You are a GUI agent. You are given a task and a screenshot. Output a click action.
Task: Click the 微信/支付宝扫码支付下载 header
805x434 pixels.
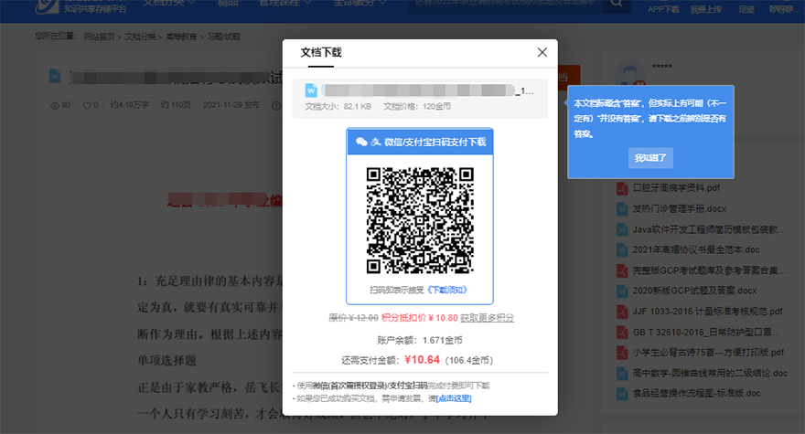420,142
